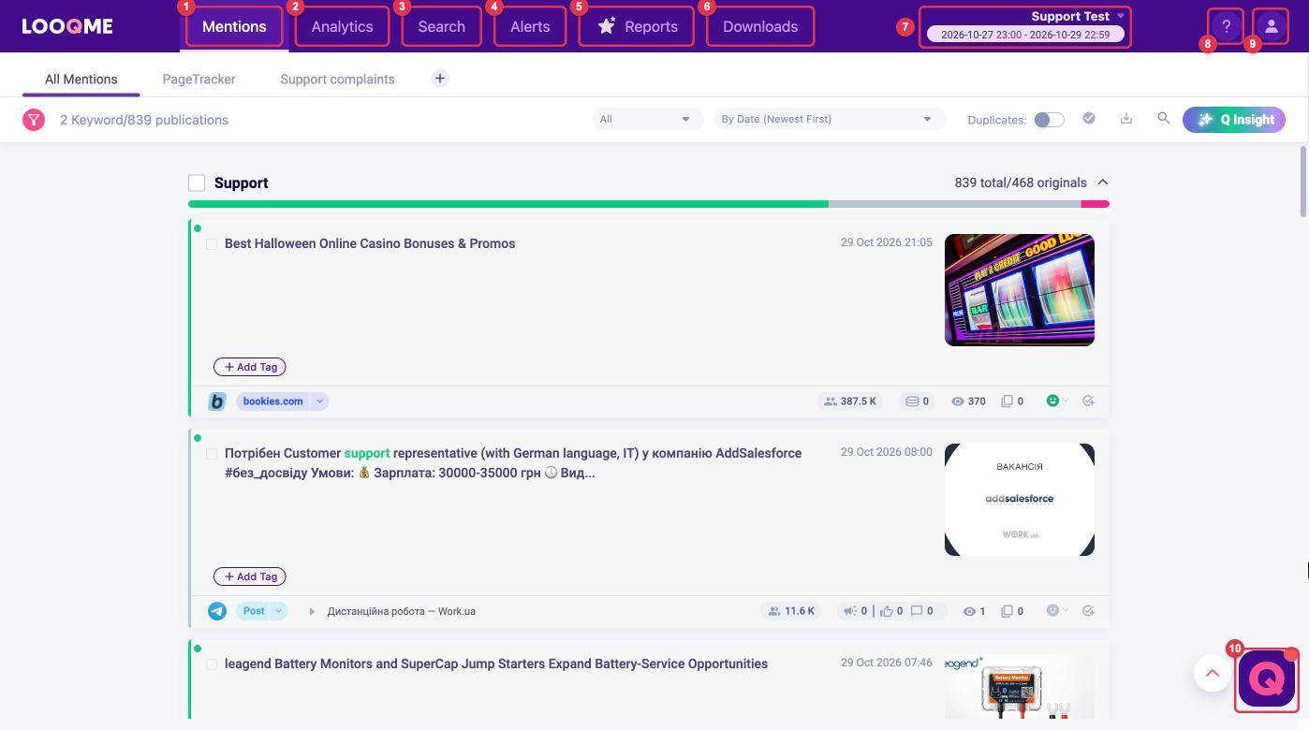Image resolution: width=1309 pixels, height=730 pixels.
Task: Open the help question mark icon
Action: [1227, 26]
